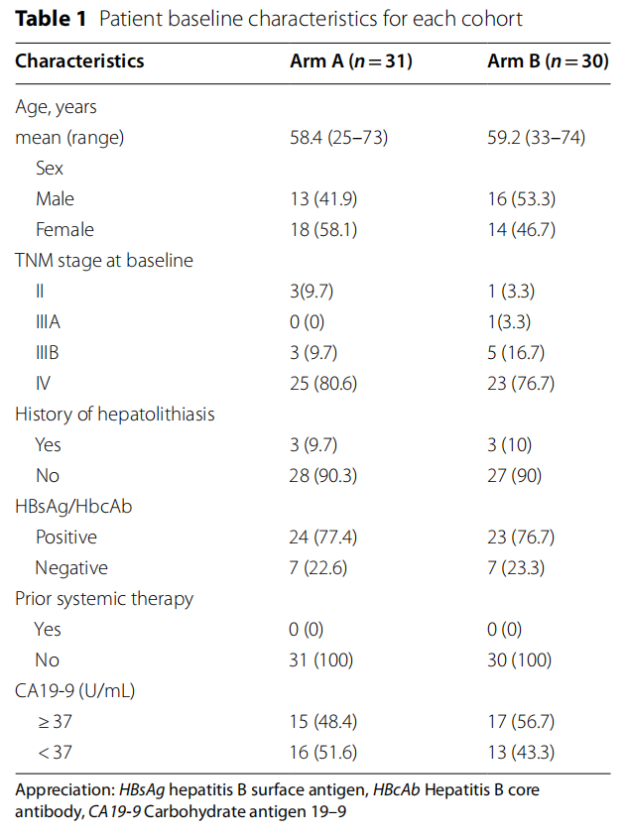This screenshot has width=627, height=838.
Task: Click the "Arm B (n=30)" column header
Action: [x=548, y=61]
